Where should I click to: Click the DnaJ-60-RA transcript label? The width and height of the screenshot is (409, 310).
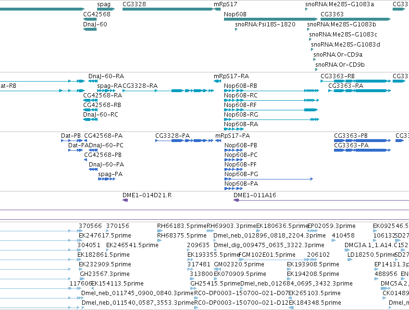click(106, 76)
